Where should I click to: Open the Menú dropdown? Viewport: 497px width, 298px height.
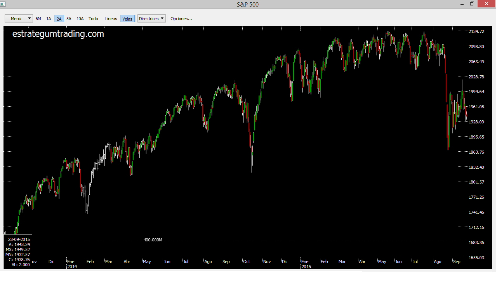point(19,19)
